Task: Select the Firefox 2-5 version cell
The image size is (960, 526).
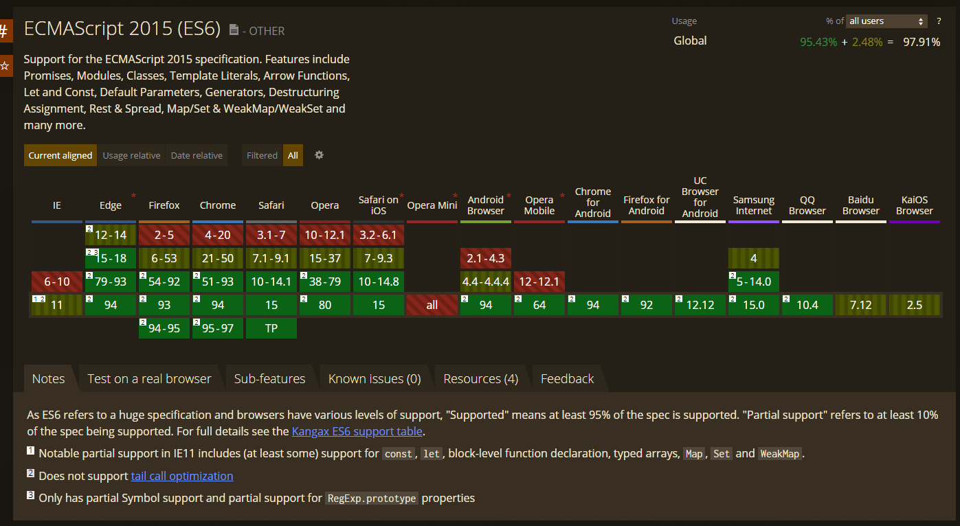Action: [164, 235]
